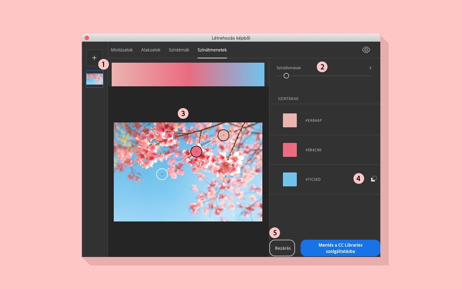Select the blue #71C3ED color swatch
This screenshot has width=462, height=289.
tap(290, 179)
